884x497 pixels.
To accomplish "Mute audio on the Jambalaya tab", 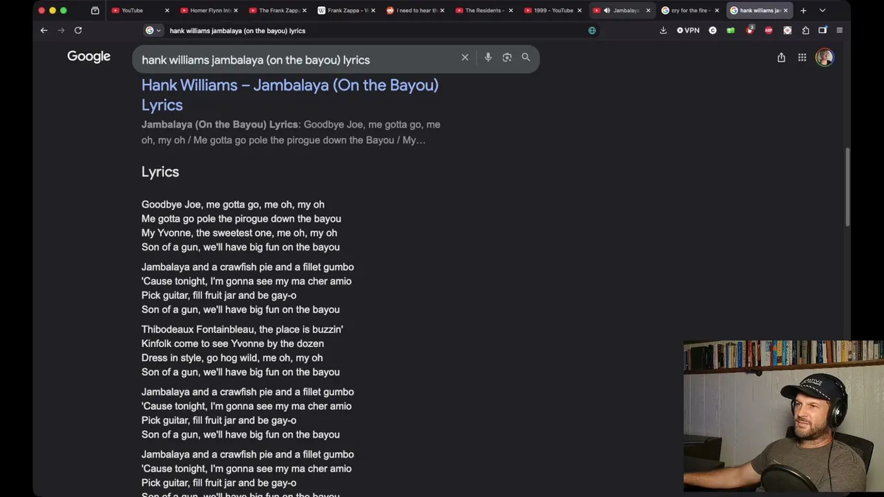I will (607, 10).
